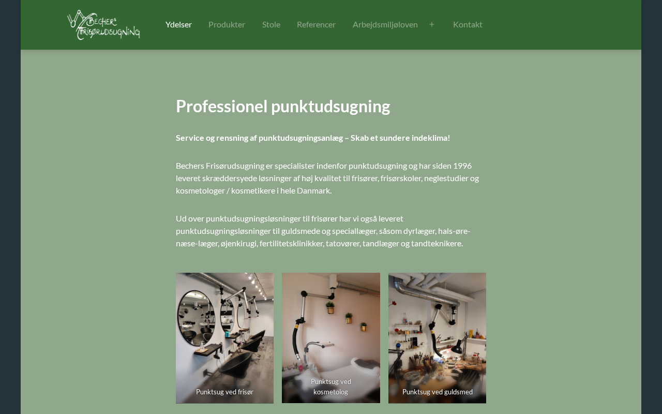662x414 pixels.
Task: Open the Stole navigation link
Action: [x=271, y=24]
